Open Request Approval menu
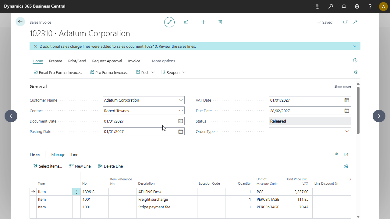Image resolution: width=390 pixels, height=219 pixels. (x=107, y=61)
